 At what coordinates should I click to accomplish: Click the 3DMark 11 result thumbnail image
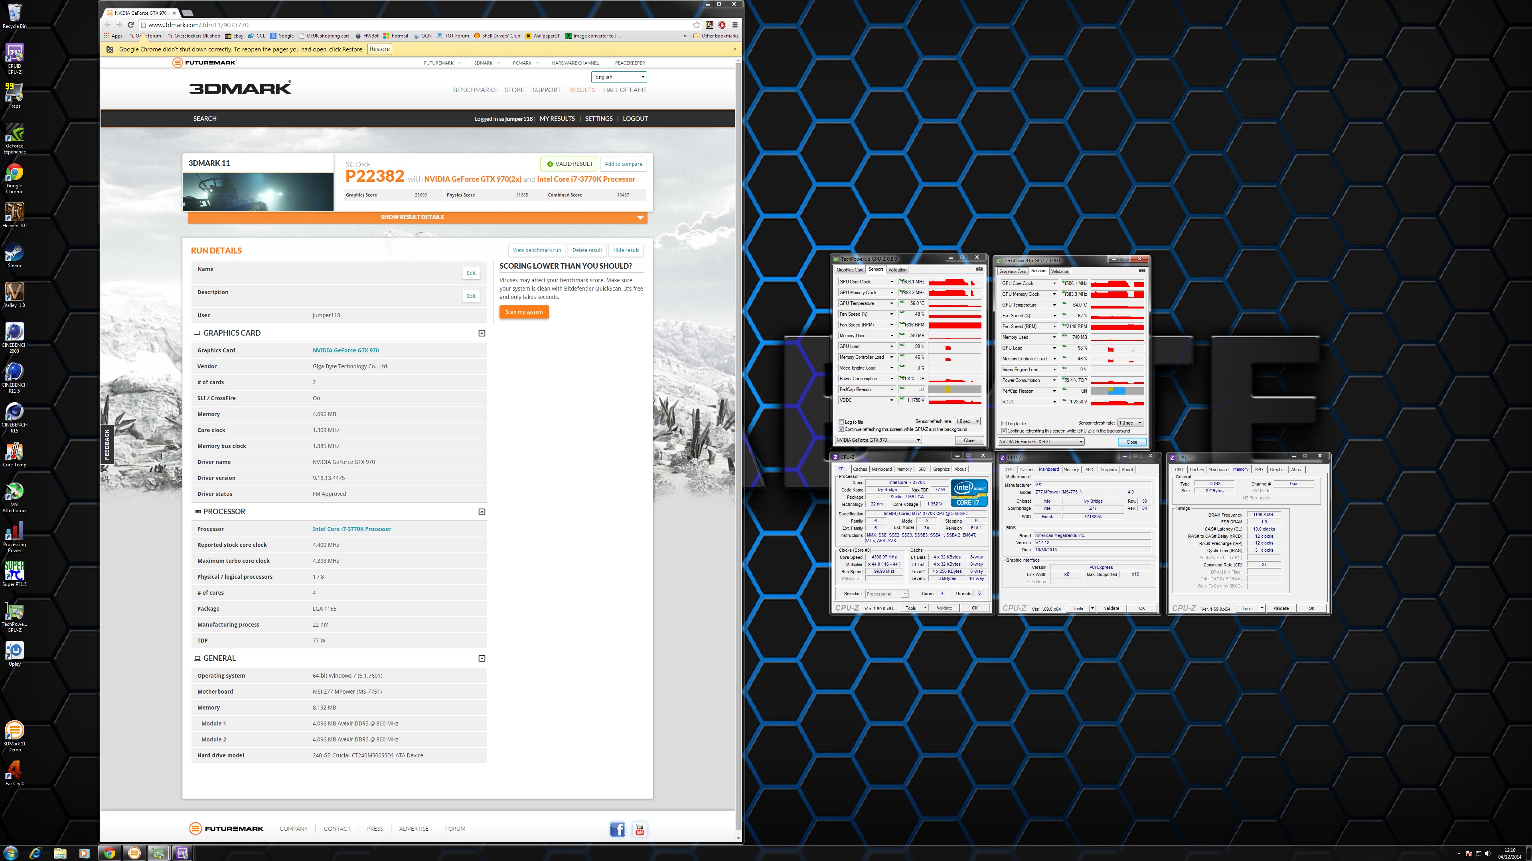pos(258,192)
